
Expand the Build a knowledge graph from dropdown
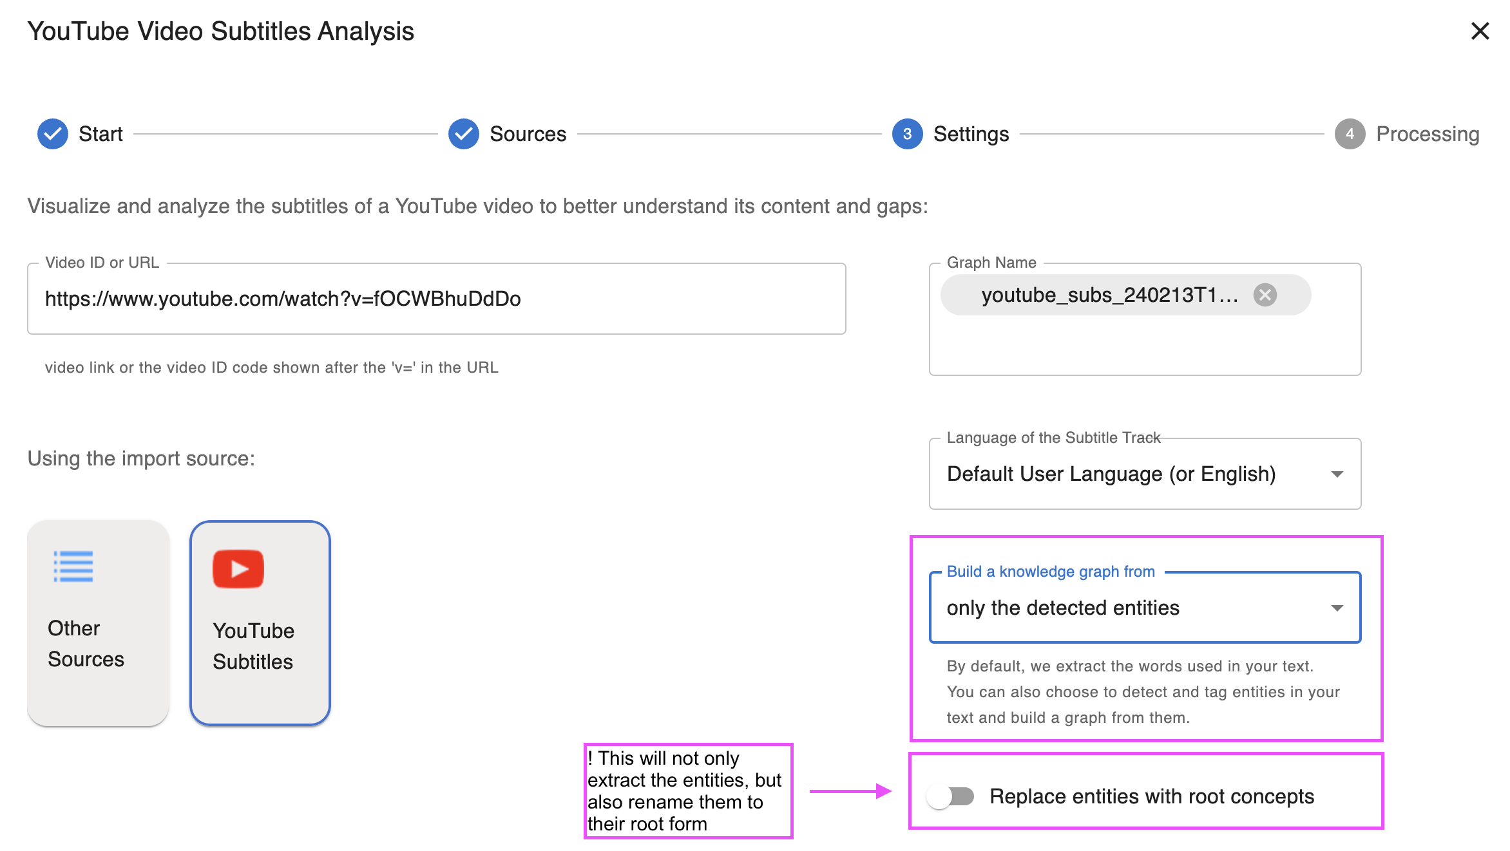1144,608
